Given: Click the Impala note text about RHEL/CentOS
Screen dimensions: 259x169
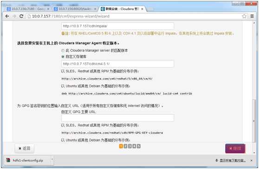Looking at the screenshot, I should [x=148, y=33].
